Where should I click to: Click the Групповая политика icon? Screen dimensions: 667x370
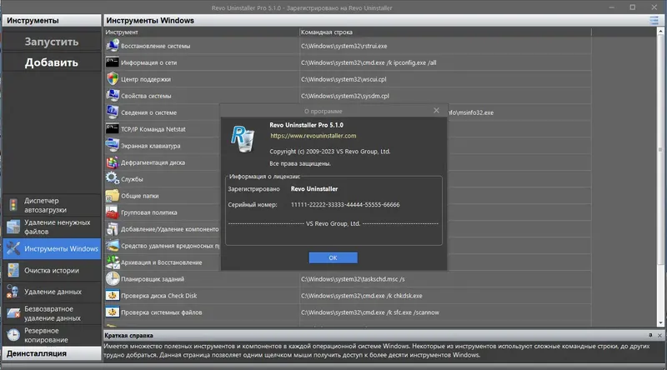pyautogui.click(x=113, y=212)
